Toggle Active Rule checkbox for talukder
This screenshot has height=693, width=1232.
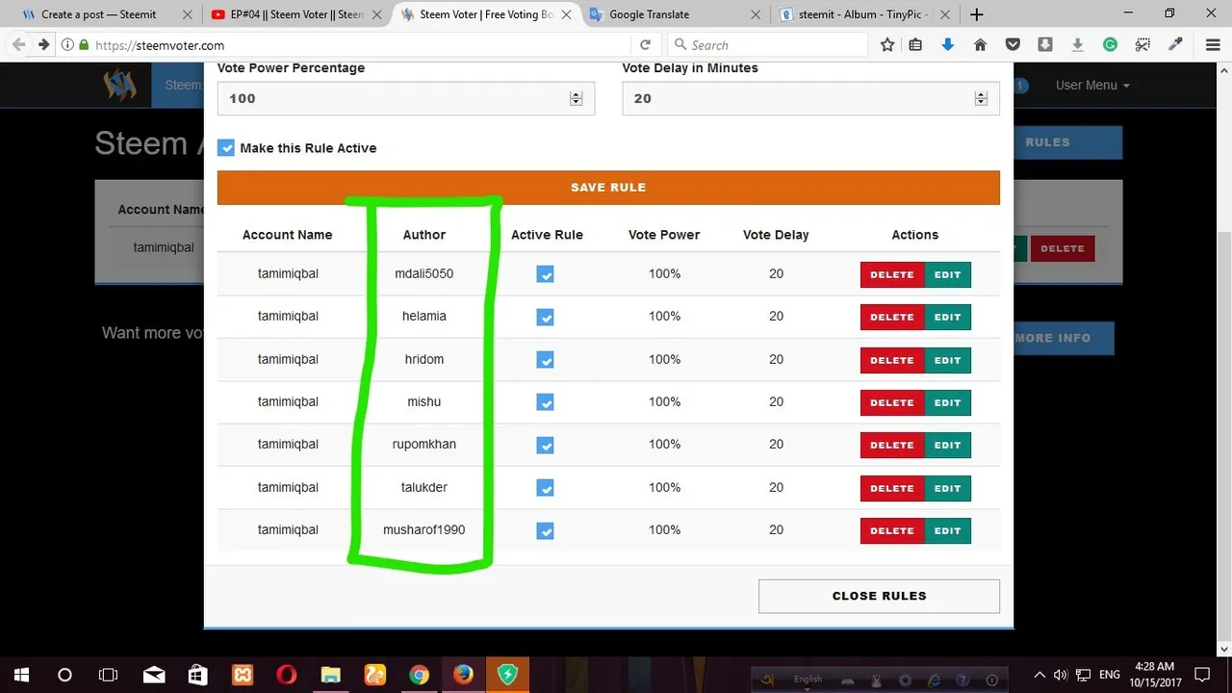pos(545,488)
